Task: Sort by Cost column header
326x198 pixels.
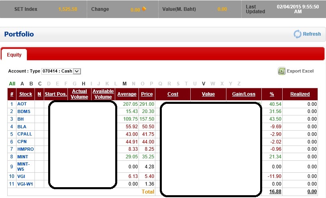Action: (x=173, y=94)
